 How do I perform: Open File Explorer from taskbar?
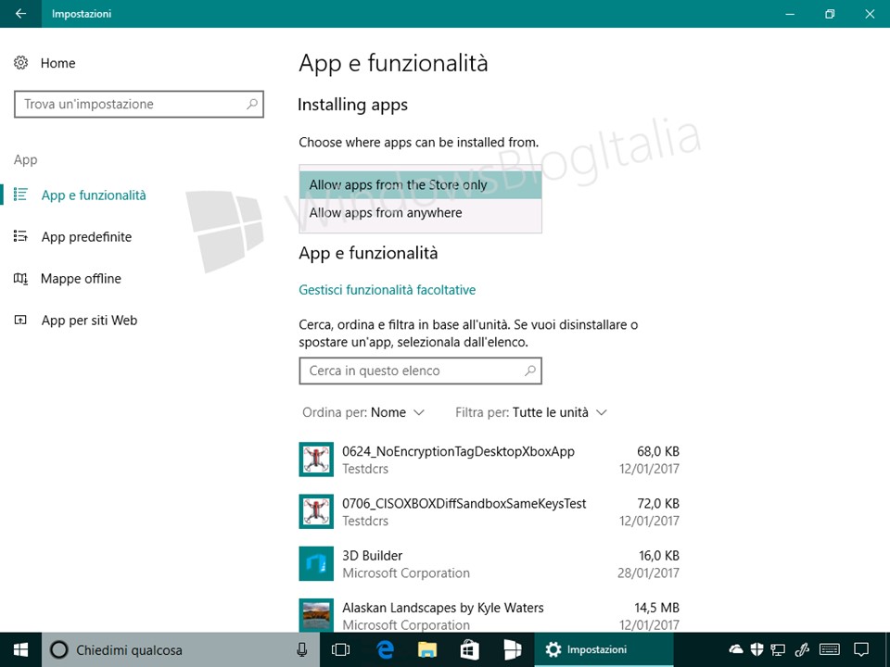[x=427, y=649]
